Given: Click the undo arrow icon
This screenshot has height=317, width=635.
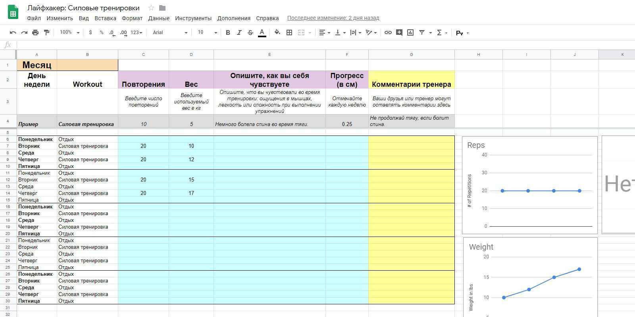Looking at the screenshot, I should click(x=13, y=32).
